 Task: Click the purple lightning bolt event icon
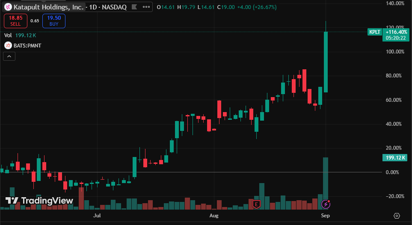coord(326,204)
